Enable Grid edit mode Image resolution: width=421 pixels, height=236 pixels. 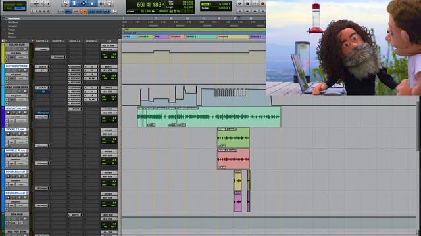click(20, 9)
